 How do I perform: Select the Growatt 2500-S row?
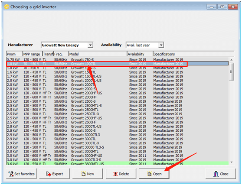117,101
